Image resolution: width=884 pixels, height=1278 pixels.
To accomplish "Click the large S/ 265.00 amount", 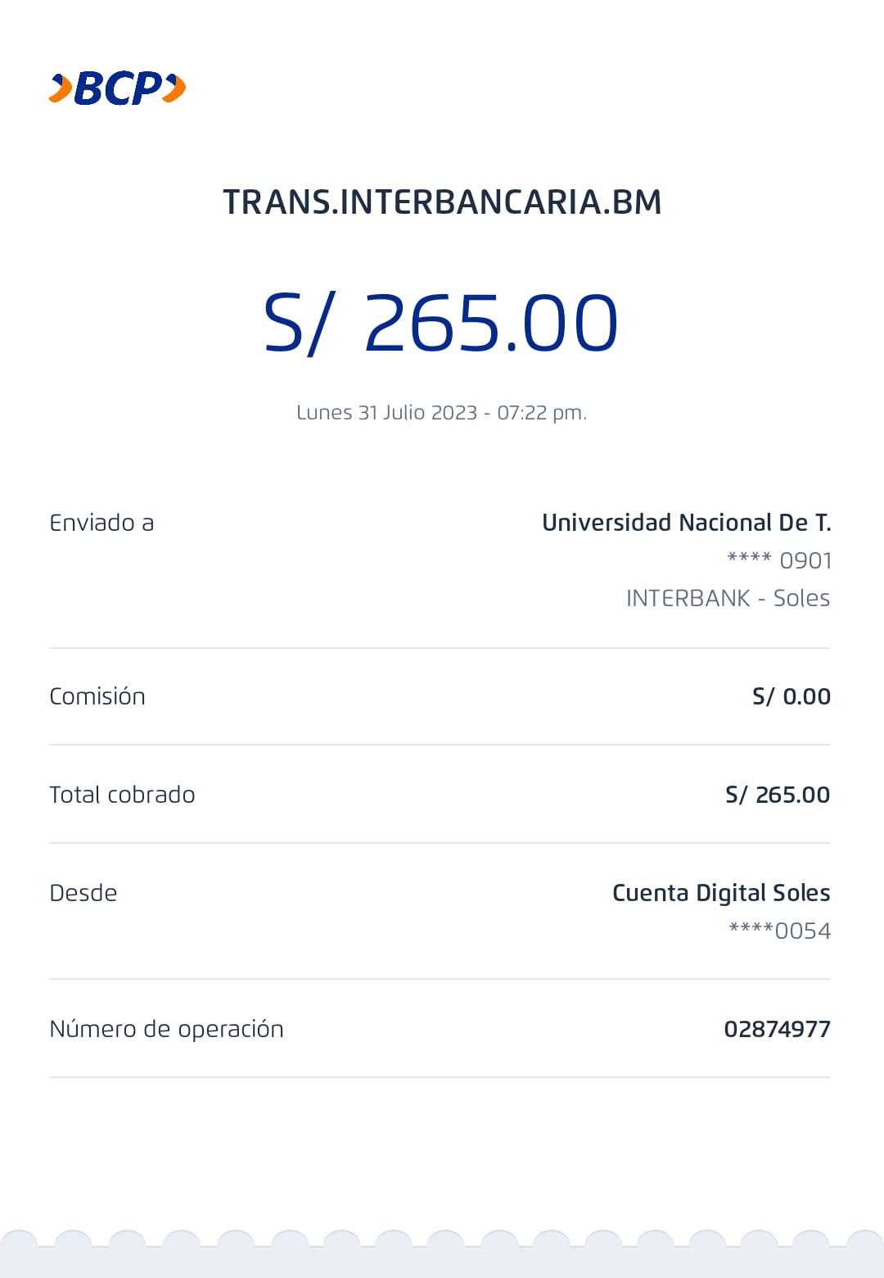I will (x=441, y=324).
